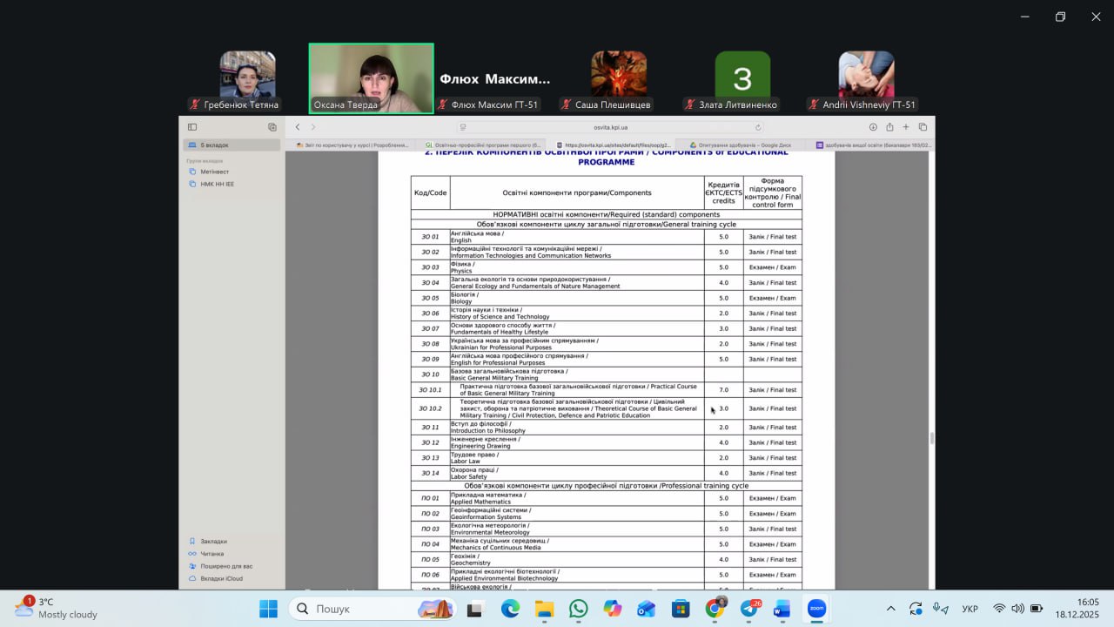Click the new tab group icon
This screenshot has height=627, width=1114.
tap(272, 127)
